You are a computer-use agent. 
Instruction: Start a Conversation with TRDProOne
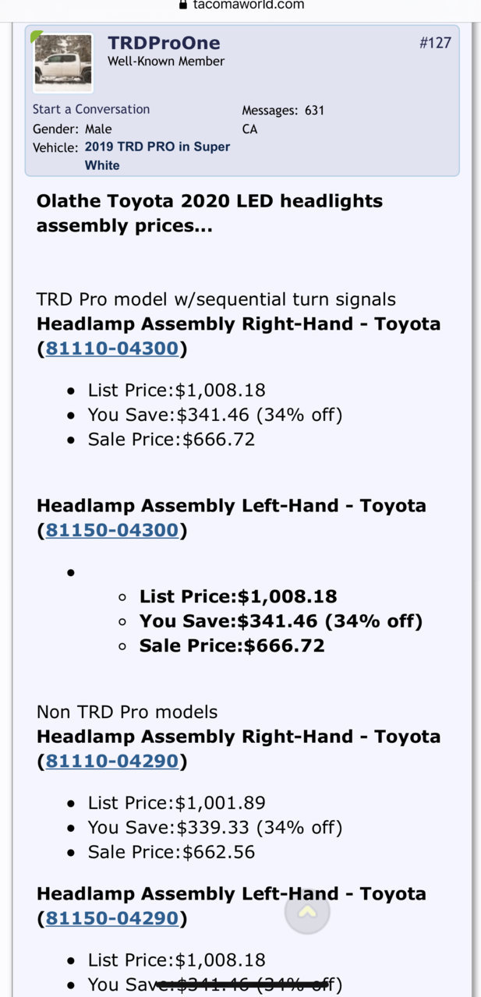tap(91, 109)
